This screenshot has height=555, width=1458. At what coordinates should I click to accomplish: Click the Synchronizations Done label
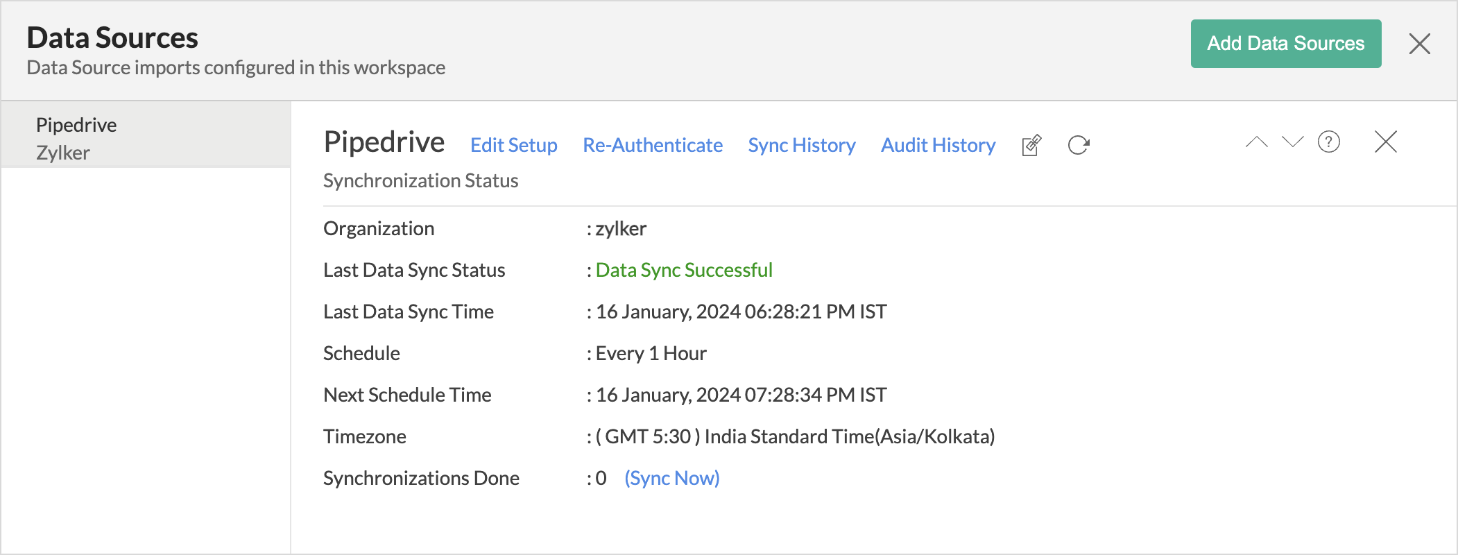421,478
